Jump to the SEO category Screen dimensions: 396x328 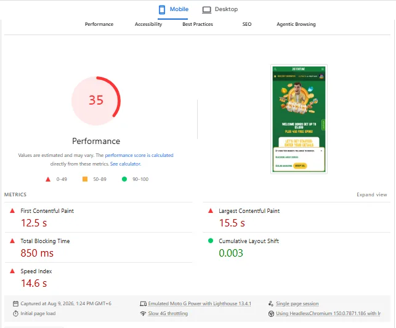click(x=247, y=24)
